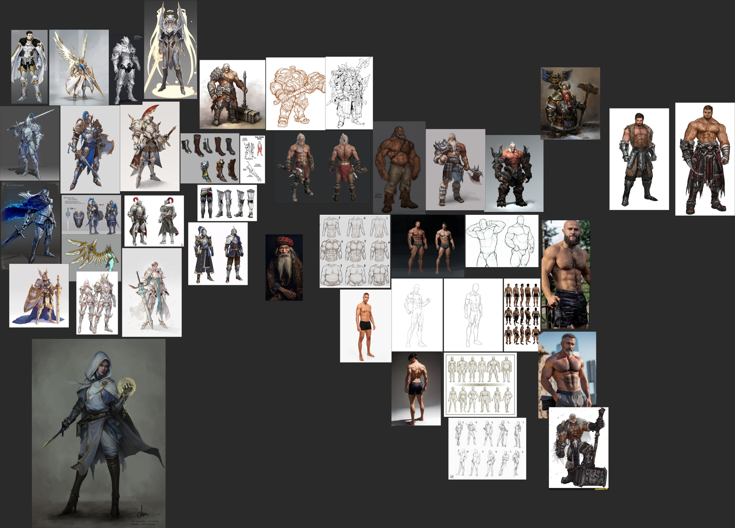Image resolution: width=735 pixels, height=528 pixels.
Task: Click the Bleeding Alloy knight with blue flames
Action: 30,225
